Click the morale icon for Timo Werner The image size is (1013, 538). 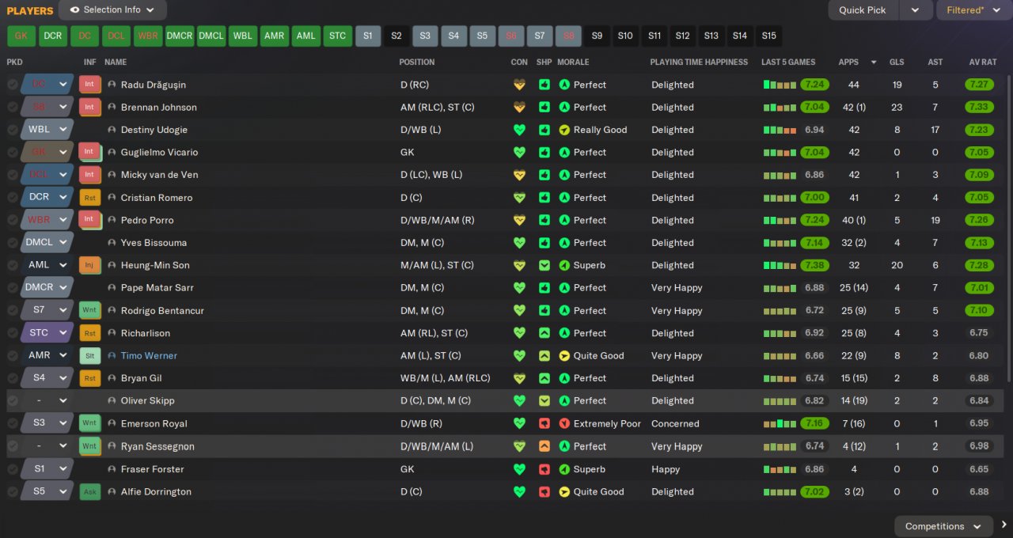click(564, 356)
